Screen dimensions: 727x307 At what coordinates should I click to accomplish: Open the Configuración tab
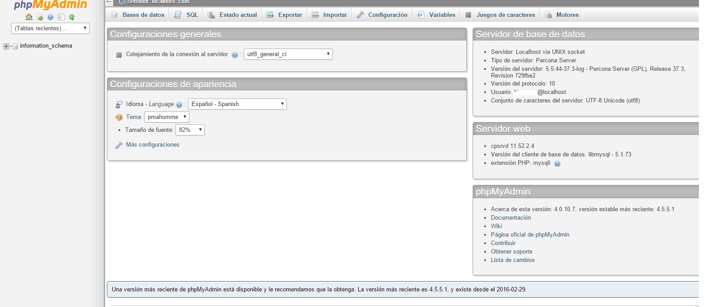382,15
